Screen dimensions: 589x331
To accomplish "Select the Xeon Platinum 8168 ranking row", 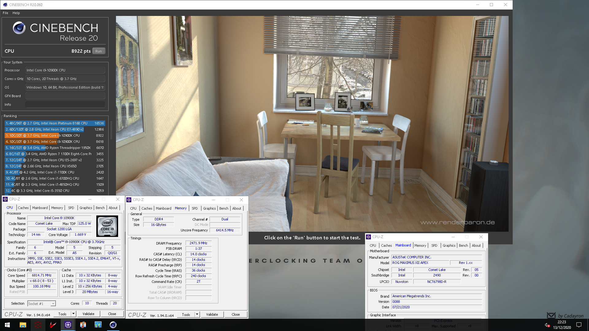I will pyautogui.click(x=55, y=123).
